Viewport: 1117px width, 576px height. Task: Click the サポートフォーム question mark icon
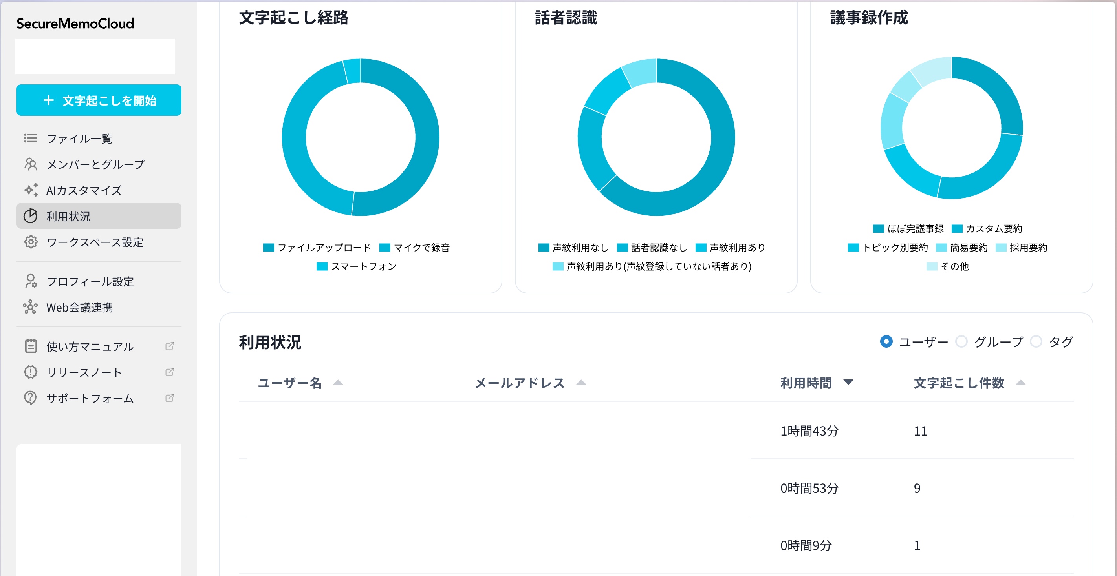[30, 398]
